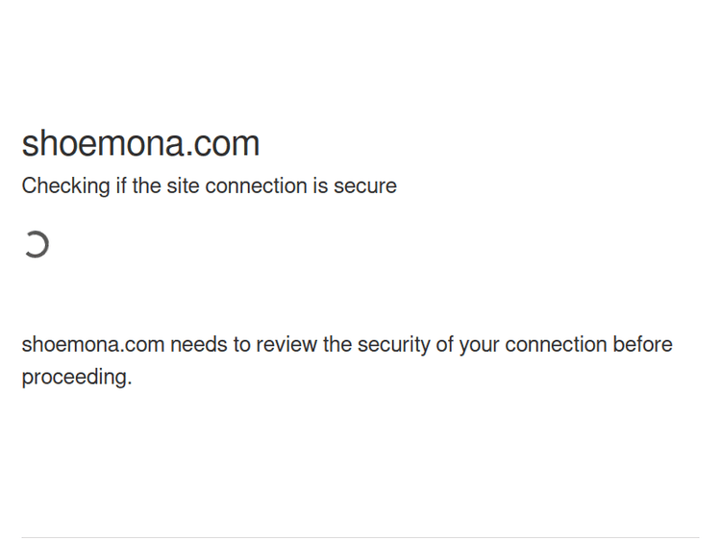This screenshot has width=721, height=541.
Task: Click the word 'Checking' in subtitle
Action: (65, 185)
